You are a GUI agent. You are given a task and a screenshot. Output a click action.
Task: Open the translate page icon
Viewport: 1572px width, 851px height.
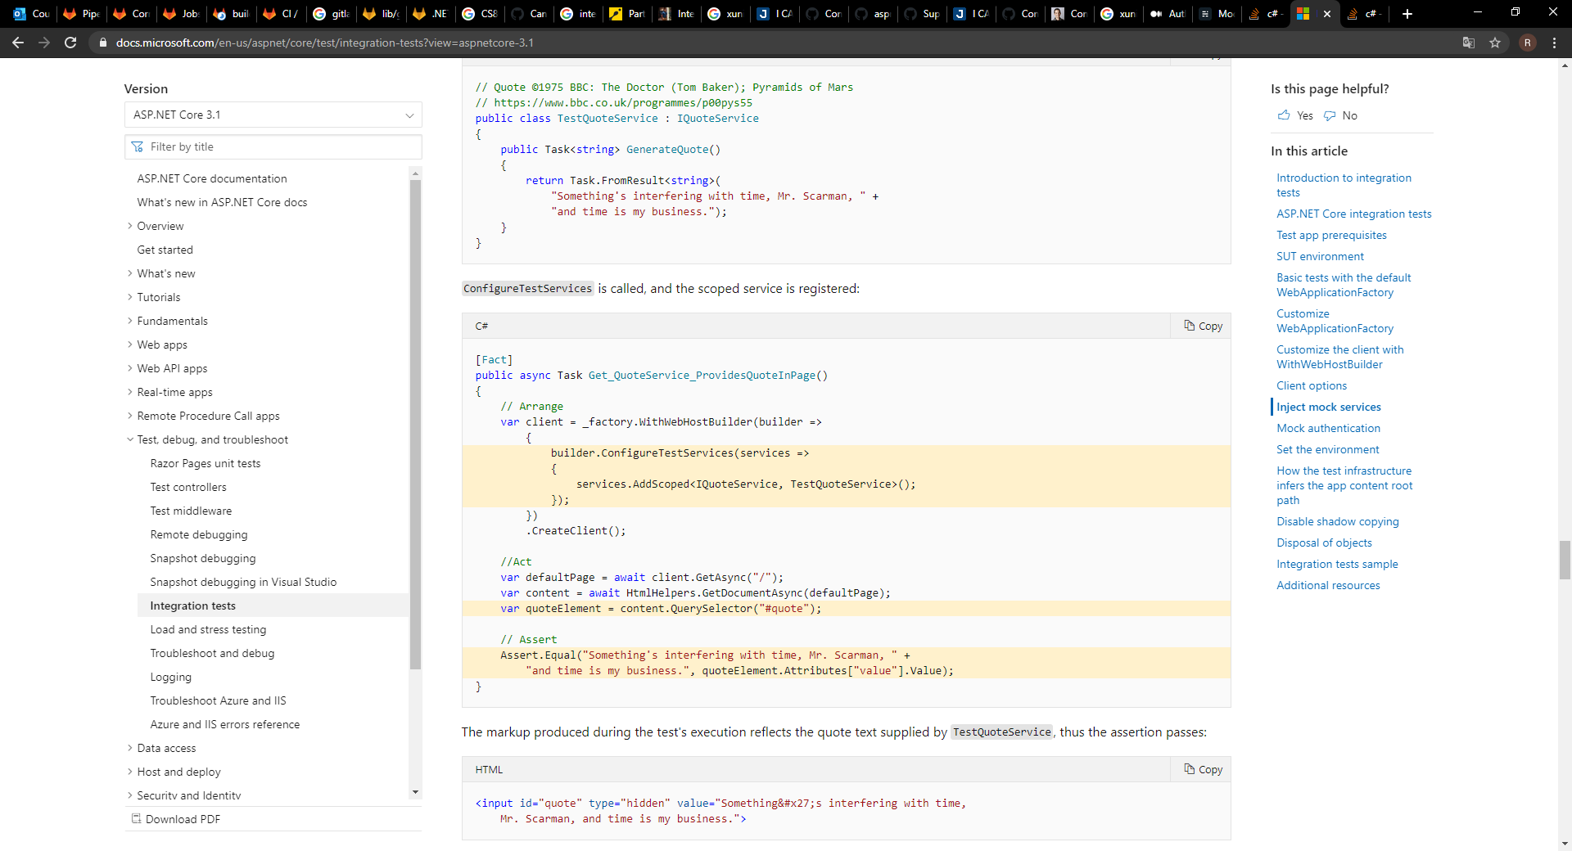[1469, 43]
